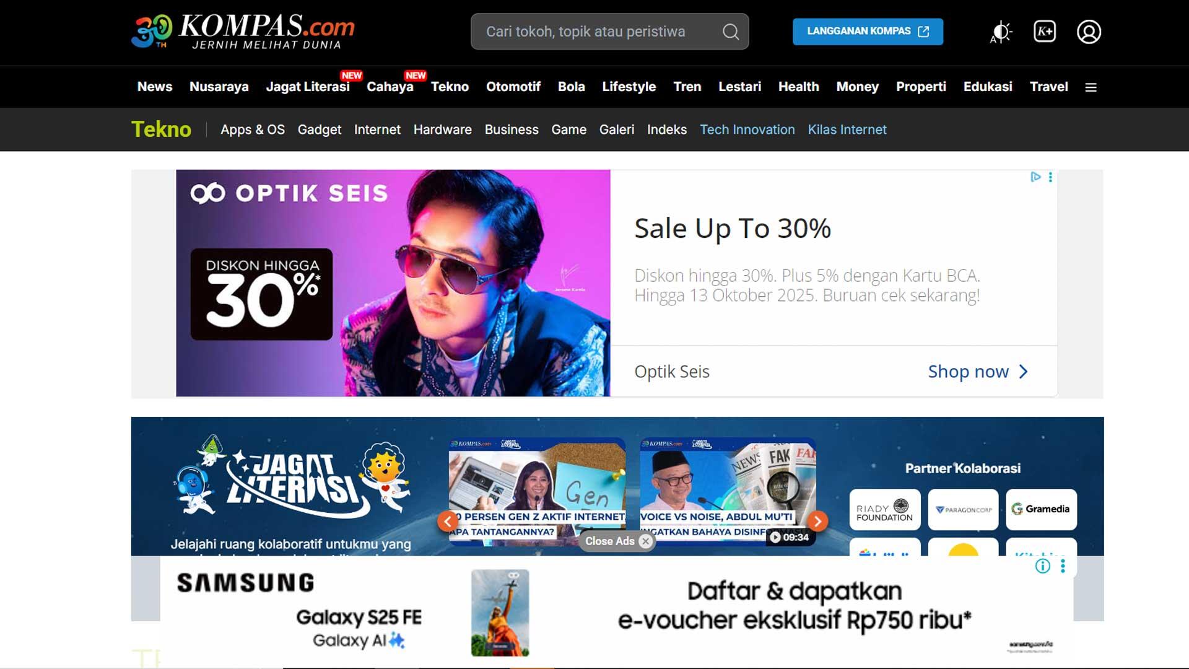Image resolution: width=1189 pixels, height=669 pixels.
Task: Click the Kompas.com logo
Action: coord(243,32)
